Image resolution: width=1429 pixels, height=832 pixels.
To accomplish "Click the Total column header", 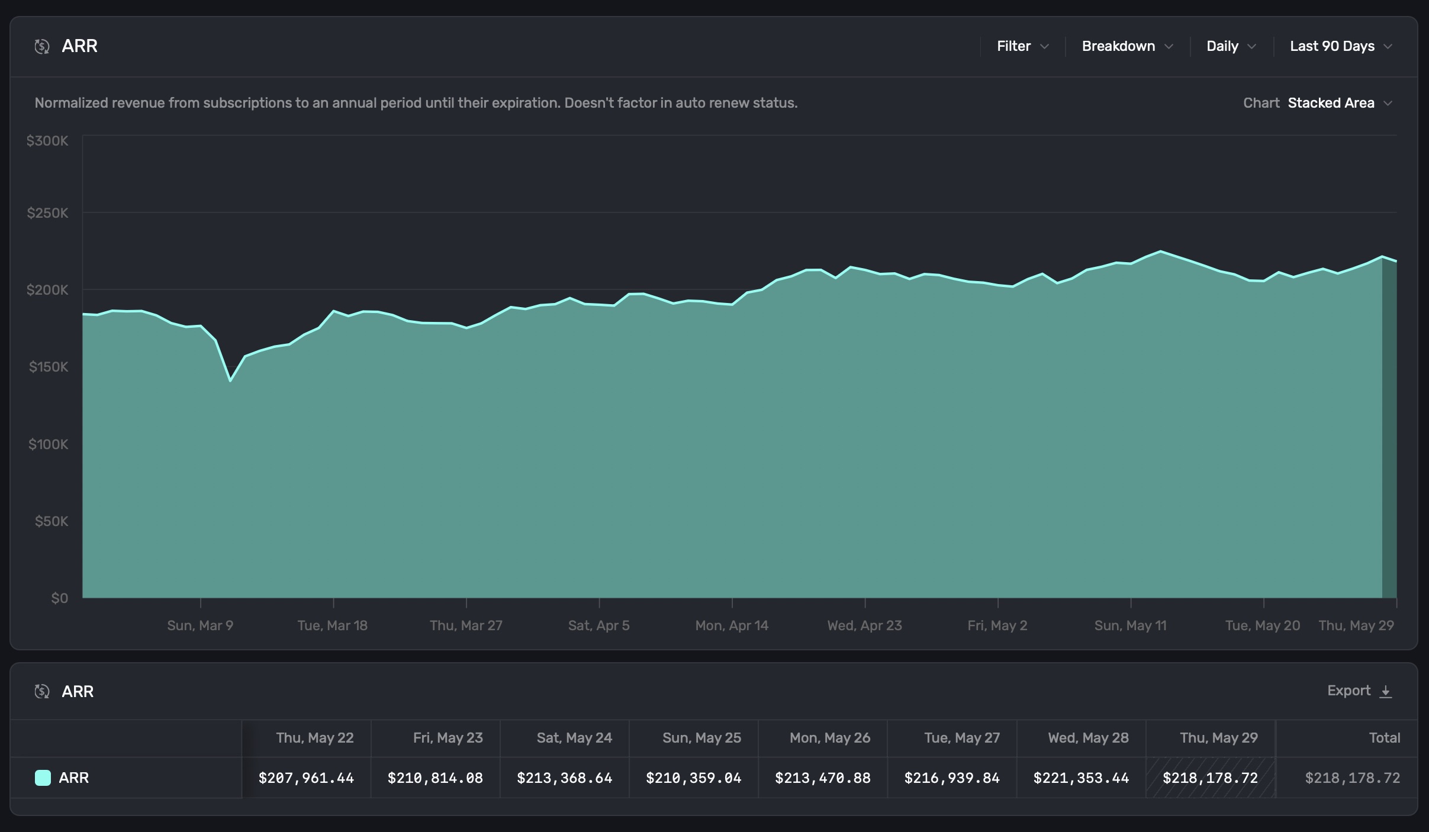I will point(1384,738).
